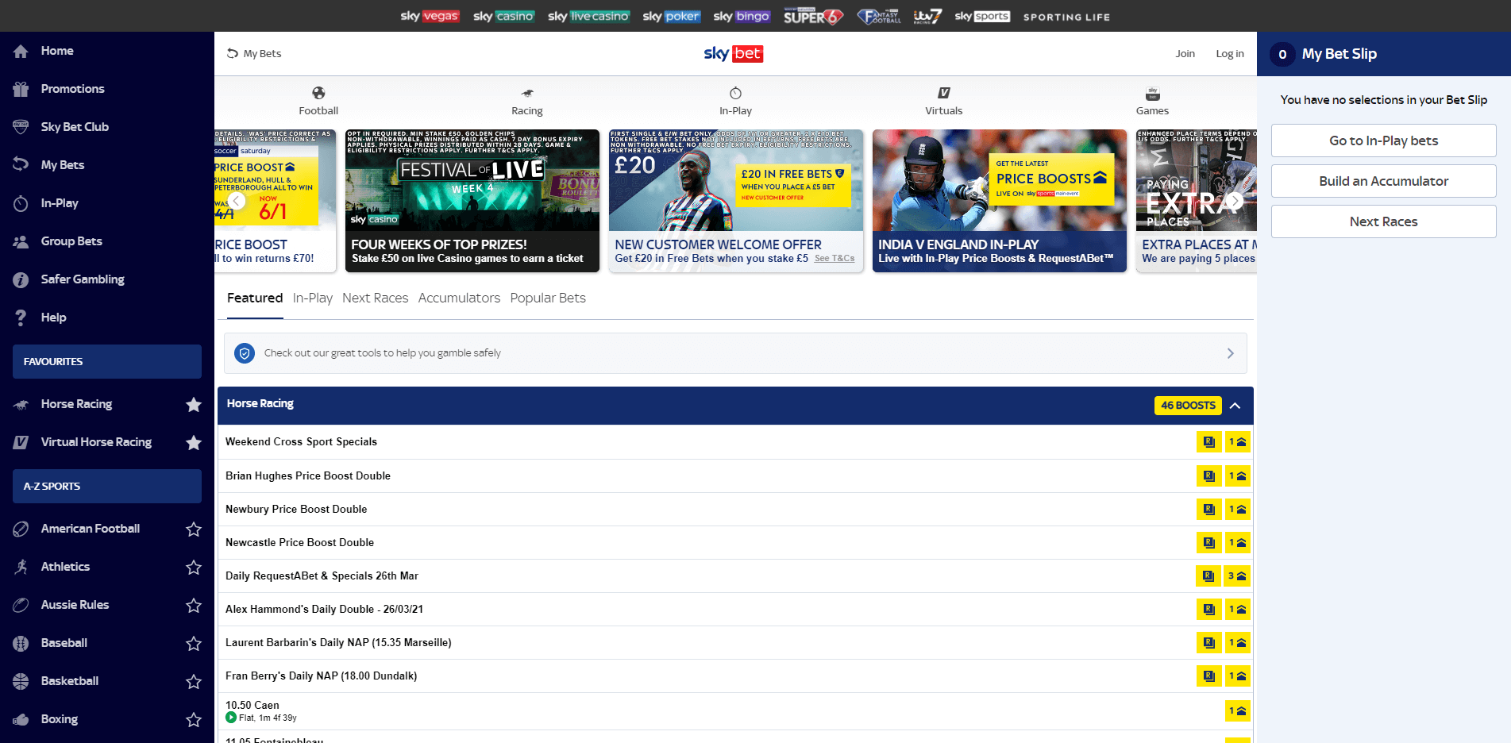Select the Games icon

[1151, 92]
